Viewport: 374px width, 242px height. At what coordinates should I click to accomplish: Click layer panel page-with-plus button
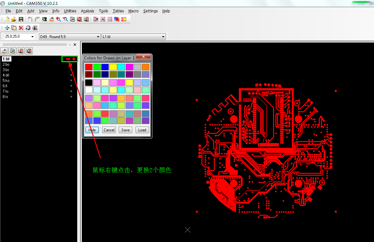(x=12, y=51)
